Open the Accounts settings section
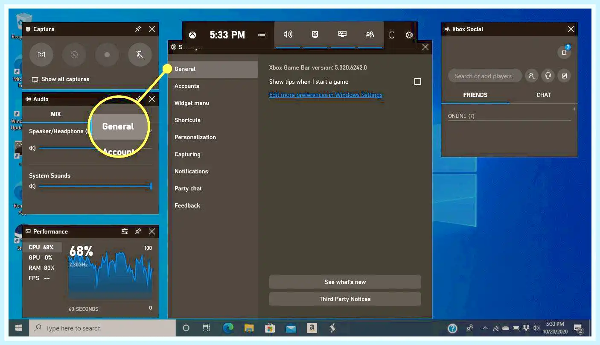Image resolution: width=600 pixels, height=345 pixels. tap(213, 86)
